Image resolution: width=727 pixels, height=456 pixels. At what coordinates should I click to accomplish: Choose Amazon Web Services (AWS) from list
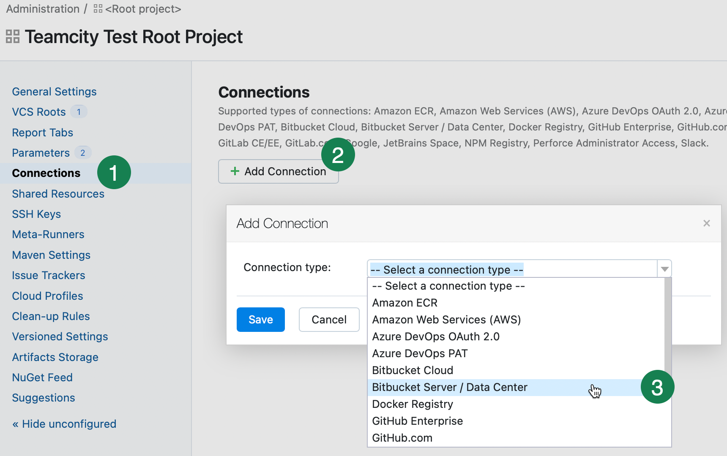pos(446,320)
